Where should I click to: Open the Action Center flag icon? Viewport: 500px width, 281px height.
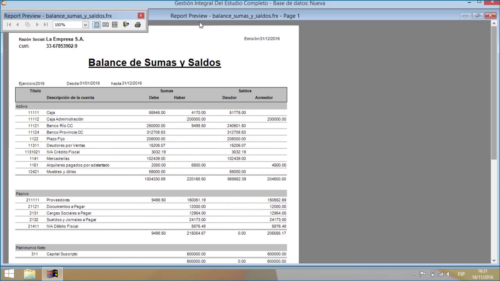point(423,274)
